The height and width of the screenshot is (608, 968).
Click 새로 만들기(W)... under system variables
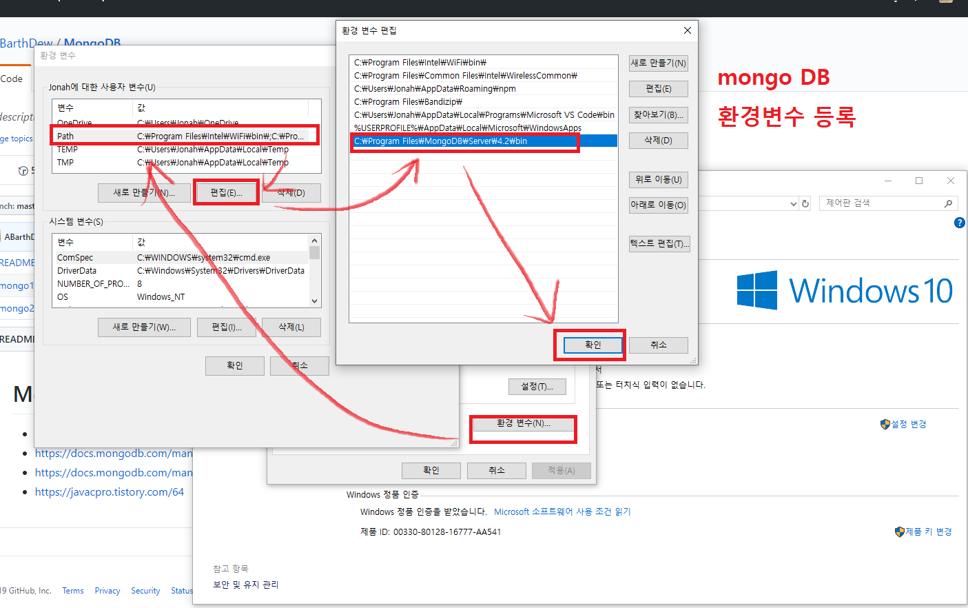144,327
